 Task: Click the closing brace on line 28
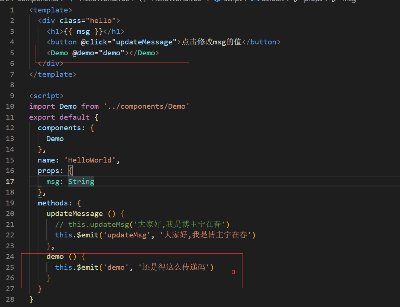[x=31, y=299]
